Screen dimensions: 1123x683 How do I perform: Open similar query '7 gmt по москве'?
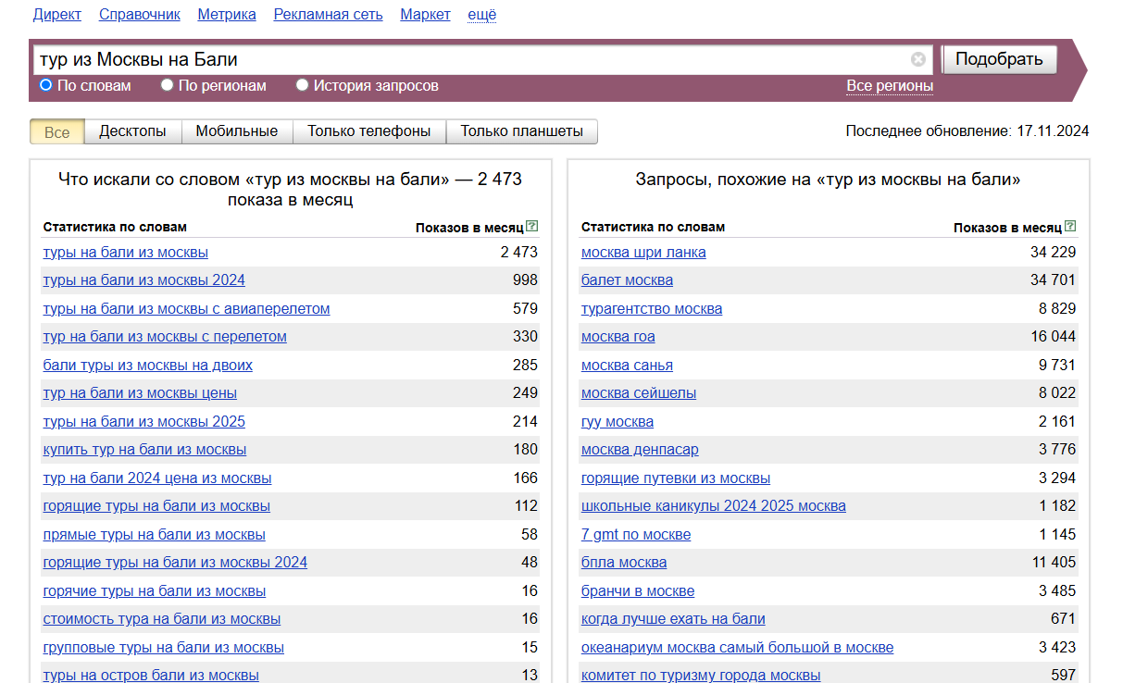636,535
